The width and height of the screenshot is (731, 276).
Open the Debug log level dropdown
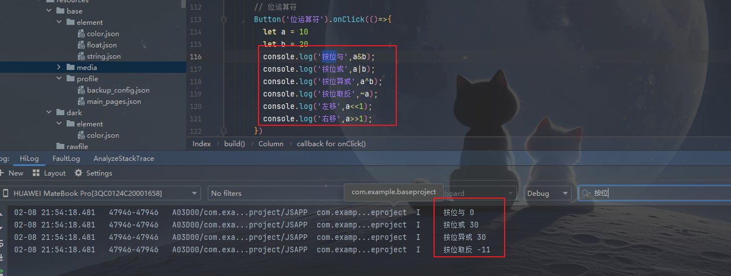point(547,193)
